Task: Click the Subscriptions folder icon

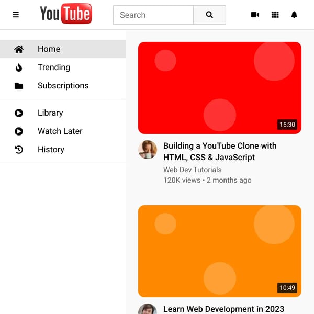Action: click(19, 86)
